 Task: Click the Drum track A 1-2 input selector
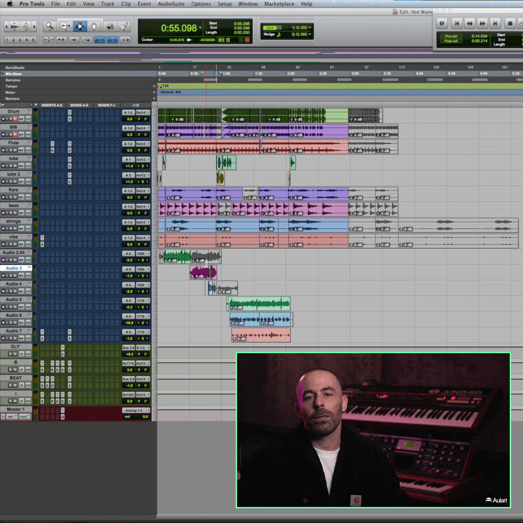(128, 113)
